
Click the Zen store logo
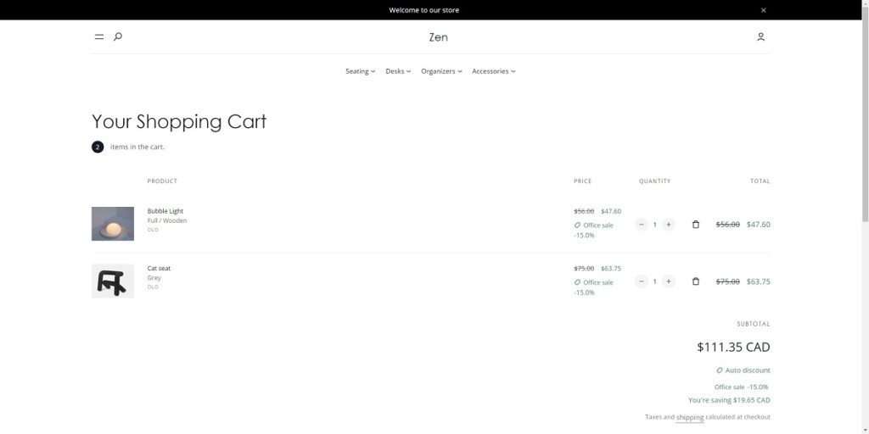tap(438, 37)
